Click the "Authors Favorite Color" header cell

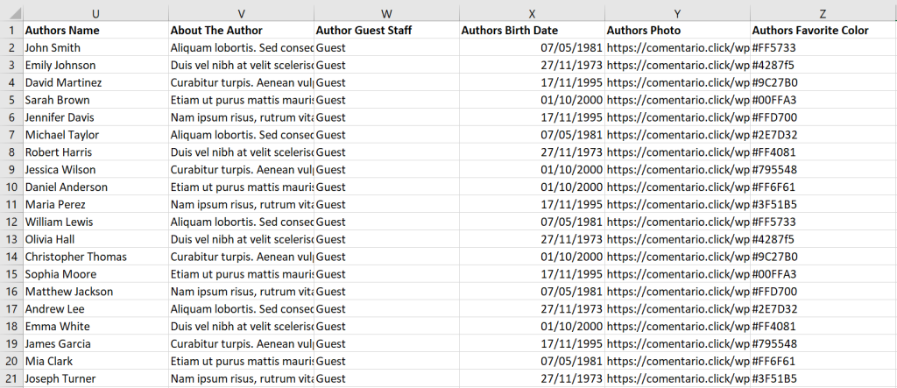(823, 31)
